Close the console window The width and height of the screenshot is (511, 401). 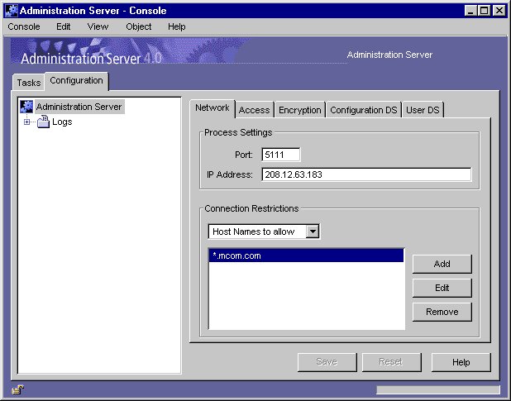point(499,11)
